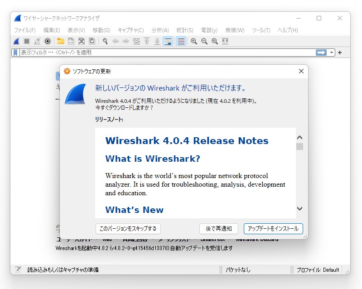Open the キャプチャ(C) menu
Screen dimensions: 362x289
(x=131, y=30)
